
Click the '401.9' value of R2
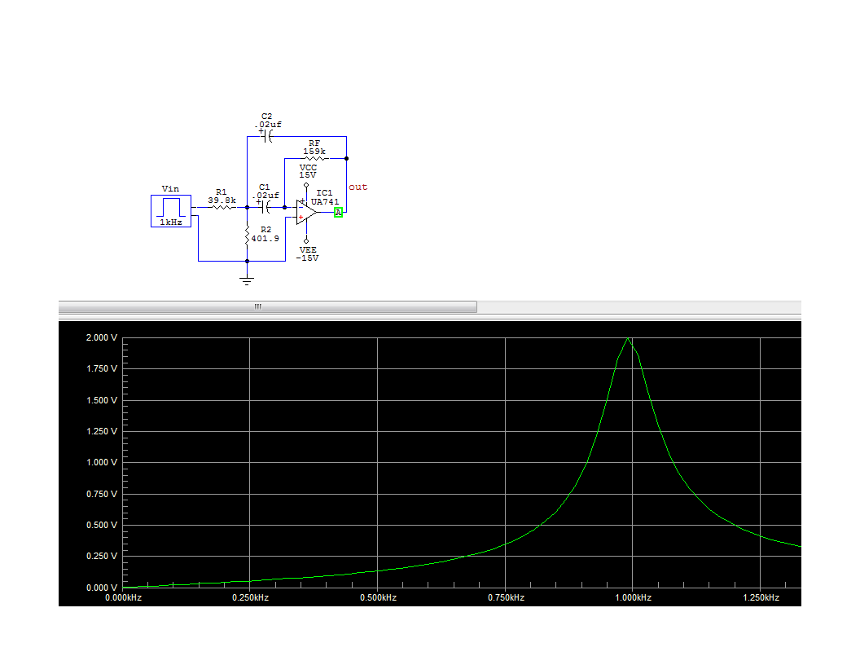pos(265,239)
